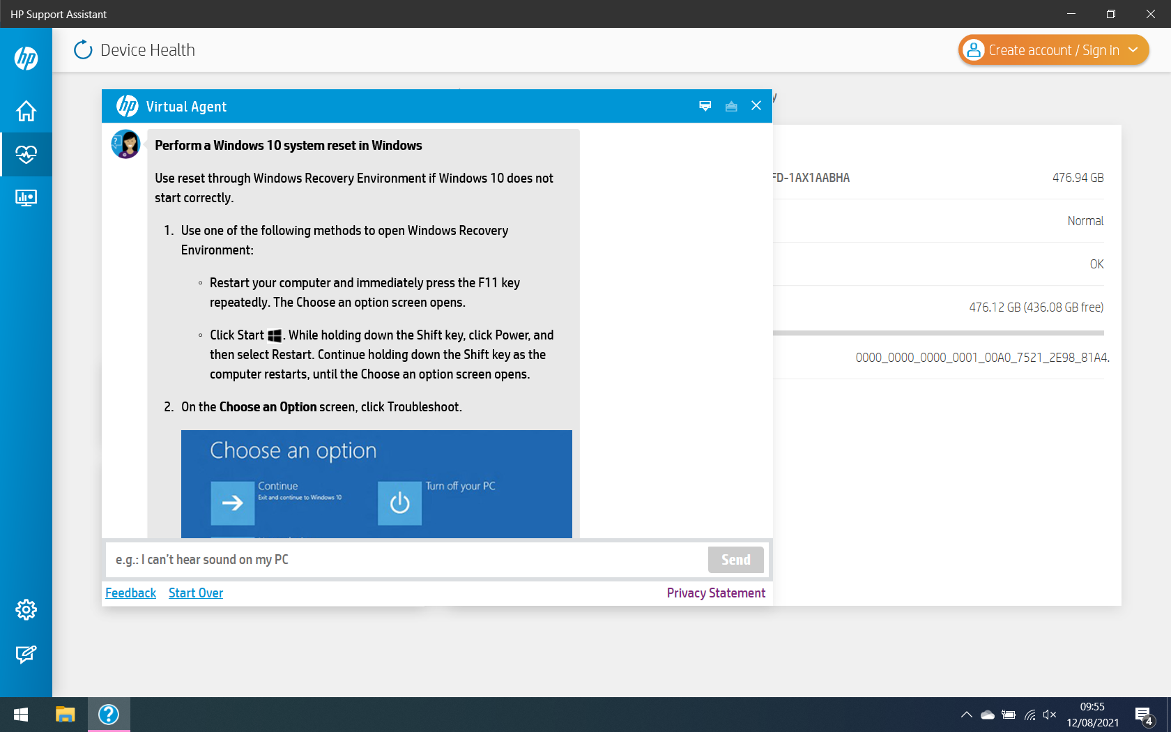Click the disk usage progress bar

tap(938, 333)
